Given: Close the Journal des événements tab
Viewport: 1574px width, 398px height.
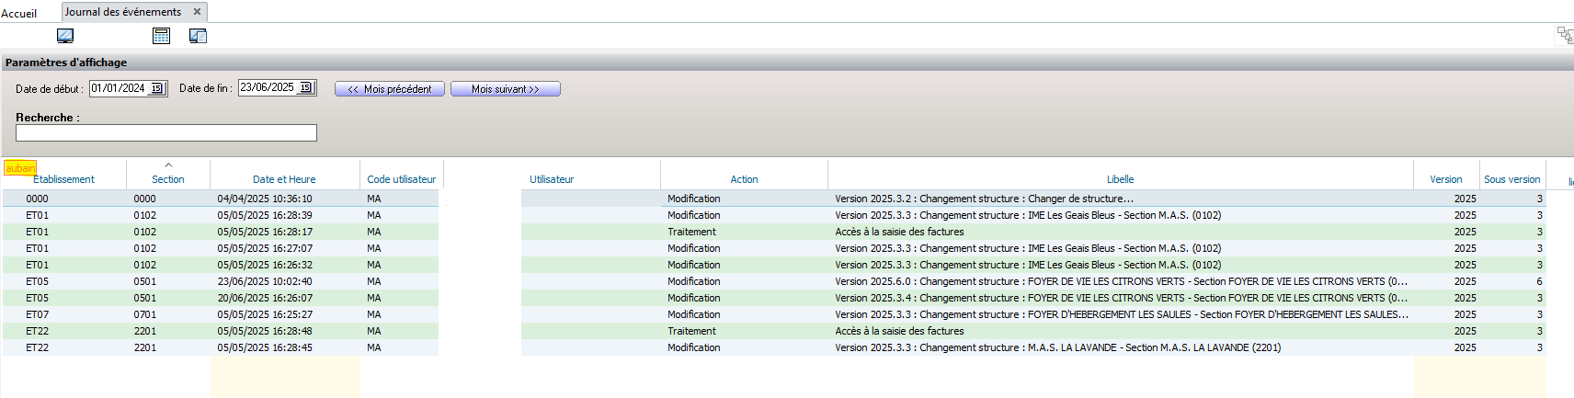Looking at the screenshot, I should click(x=197, y=12).
